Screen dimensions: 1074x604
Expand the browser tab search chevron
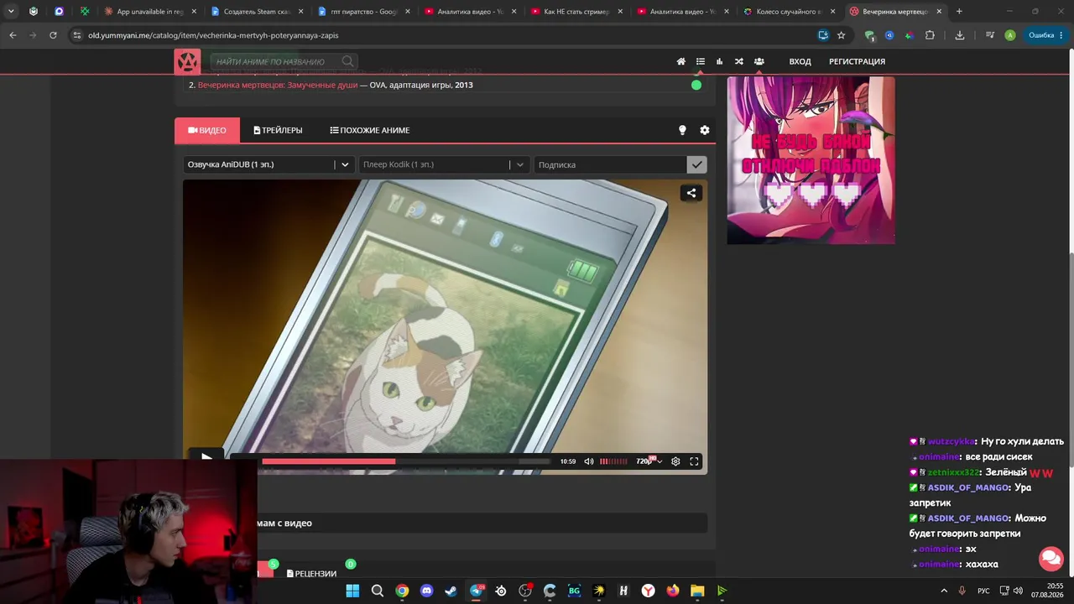(x=11, y=12)
